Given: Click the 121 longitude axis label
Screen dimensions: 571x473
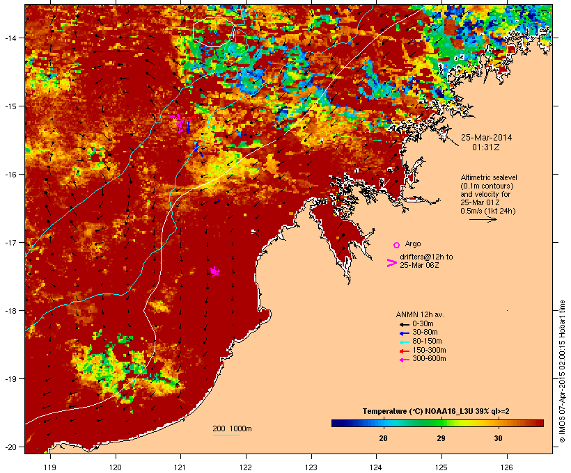Looking at the screenshot, I should pyautogui.click(x=180, y=467).
